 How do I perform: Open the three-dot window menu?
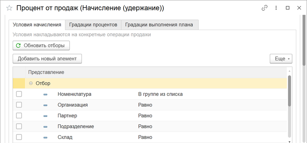276,8
